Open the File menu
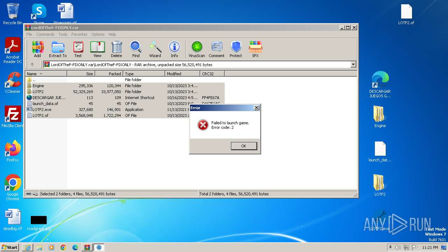Viewport: 448px width, 252px height. click(x=29, y=34)
